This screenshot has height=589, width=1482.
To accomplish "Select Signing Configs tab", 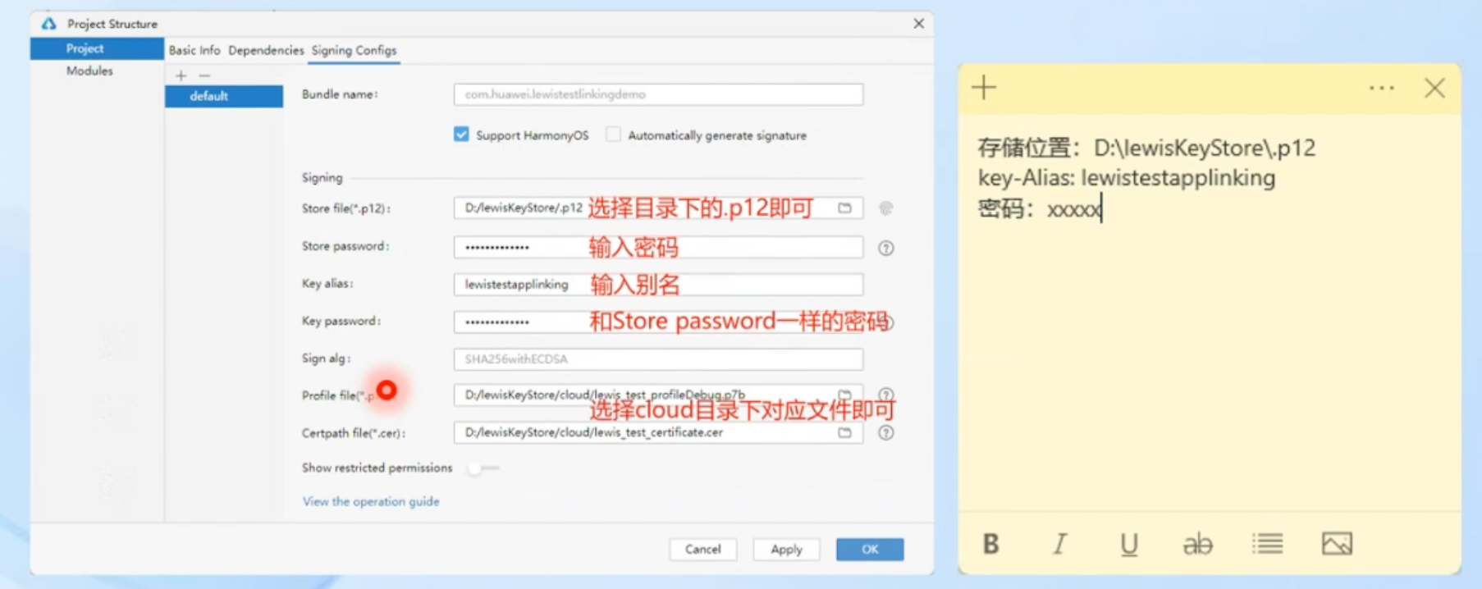I will (354, 50).
